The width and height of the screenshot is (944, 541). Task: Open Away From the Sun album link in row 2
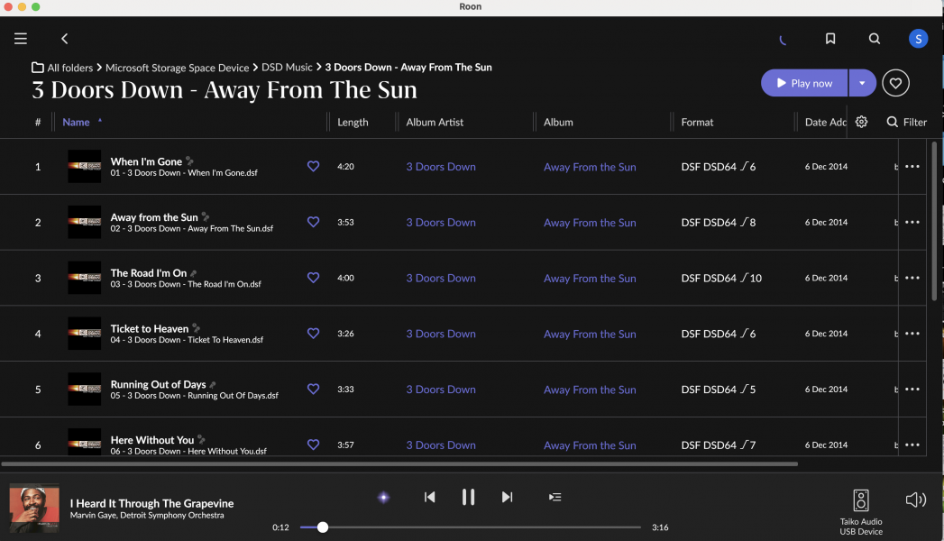point(590,223)
